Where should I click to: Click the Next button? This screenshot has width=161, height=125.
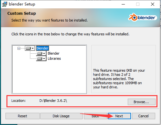119,116
